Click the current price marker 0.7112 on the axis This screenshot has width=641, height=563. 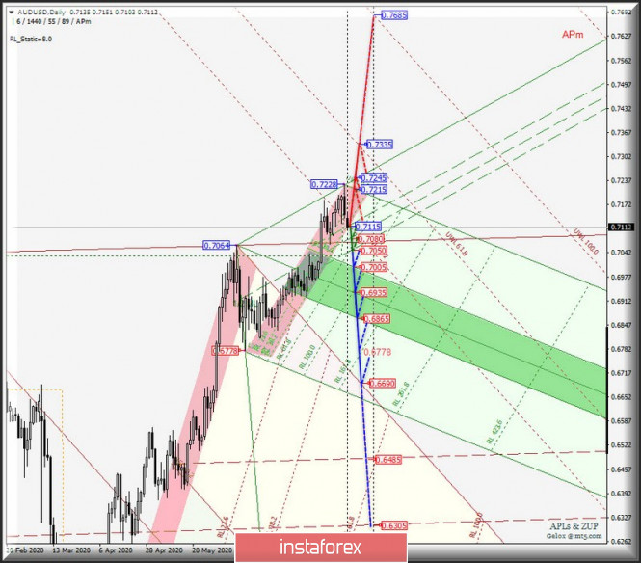click(x=621, y=227)
